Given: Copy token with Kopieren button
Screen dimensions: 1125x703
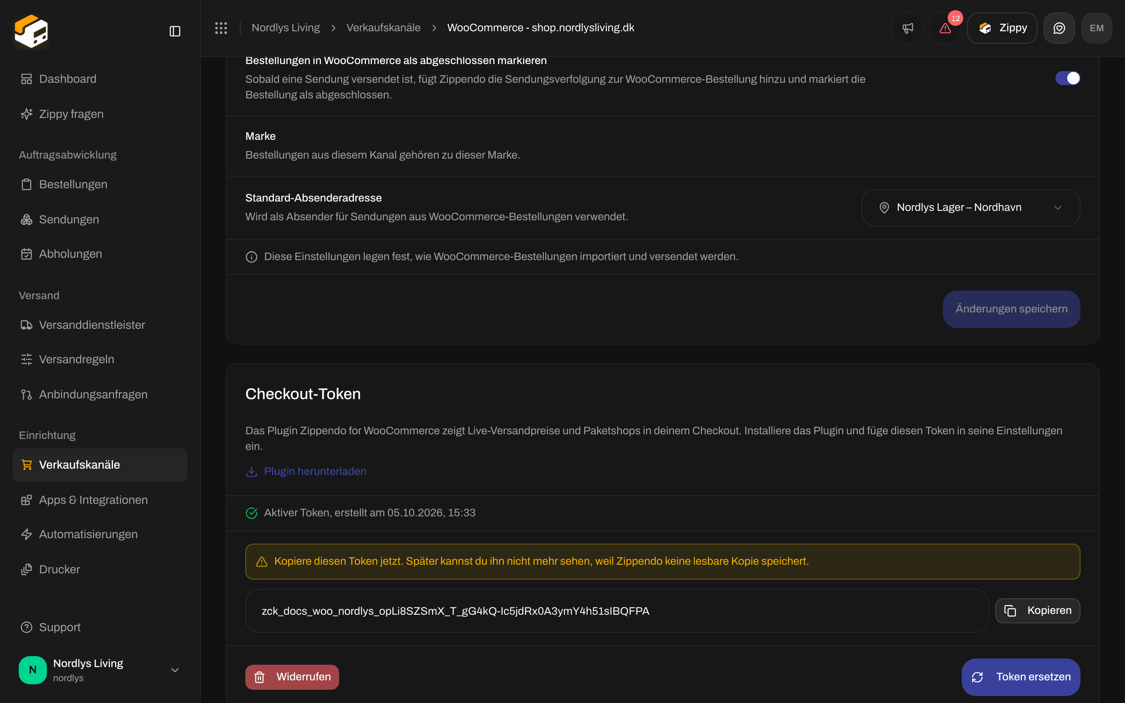Looking at the screenshot, I should (1037, 610).
